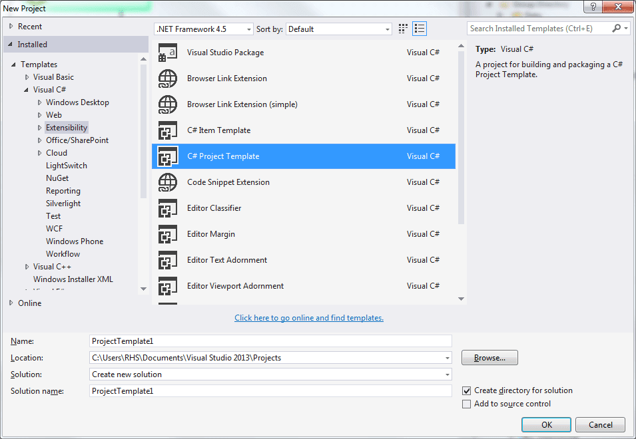Click the Browser Link Extension template icon
636x439 pixels.
(167, 78)
